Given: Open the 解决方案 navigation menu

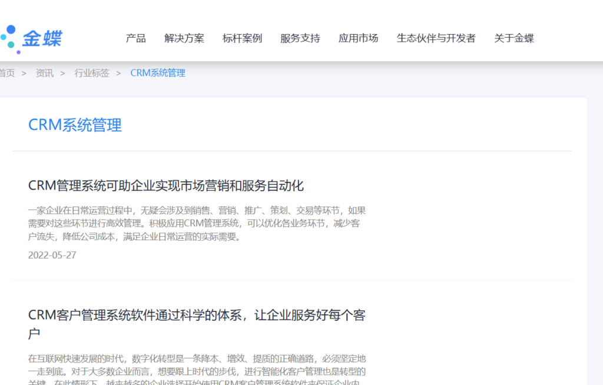Looking at the screenshot, I should pyautogui.click(x=184, y=38).
